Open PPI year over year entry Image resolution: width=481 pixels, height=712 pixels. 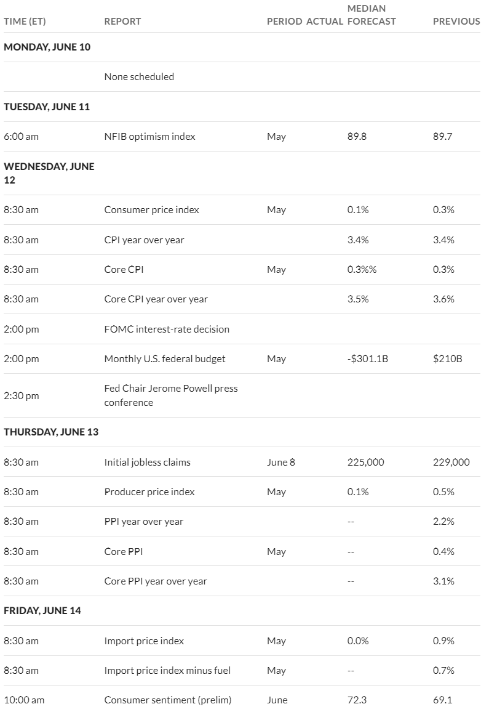(144, 521)
